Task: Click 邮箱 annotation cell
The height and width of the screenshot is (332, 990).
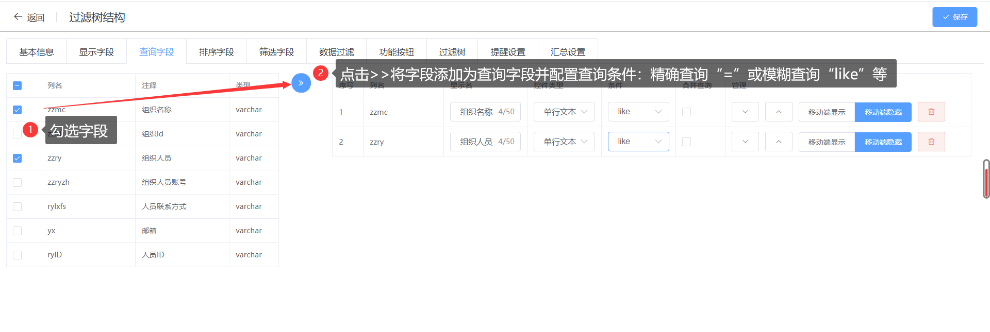Action: [x=182, y=231]
